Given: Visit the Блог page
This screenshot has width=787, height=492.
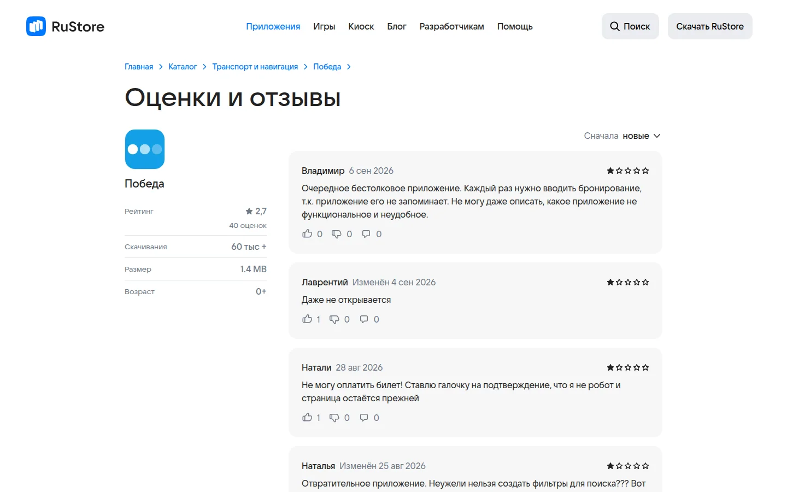Looking at the screenshot, I should 397,26.
